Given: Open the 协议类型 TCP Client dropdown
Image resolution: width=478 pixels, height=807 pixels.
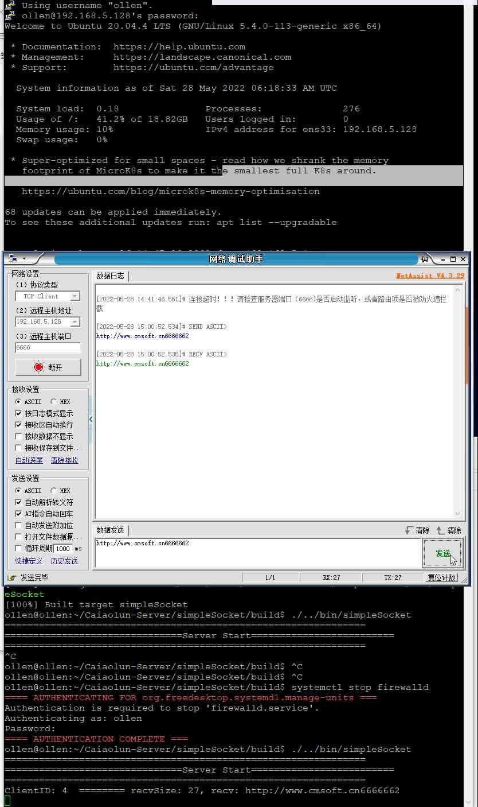Looking at the screenshot, I should pyautogui.click(x=75, y=296).
